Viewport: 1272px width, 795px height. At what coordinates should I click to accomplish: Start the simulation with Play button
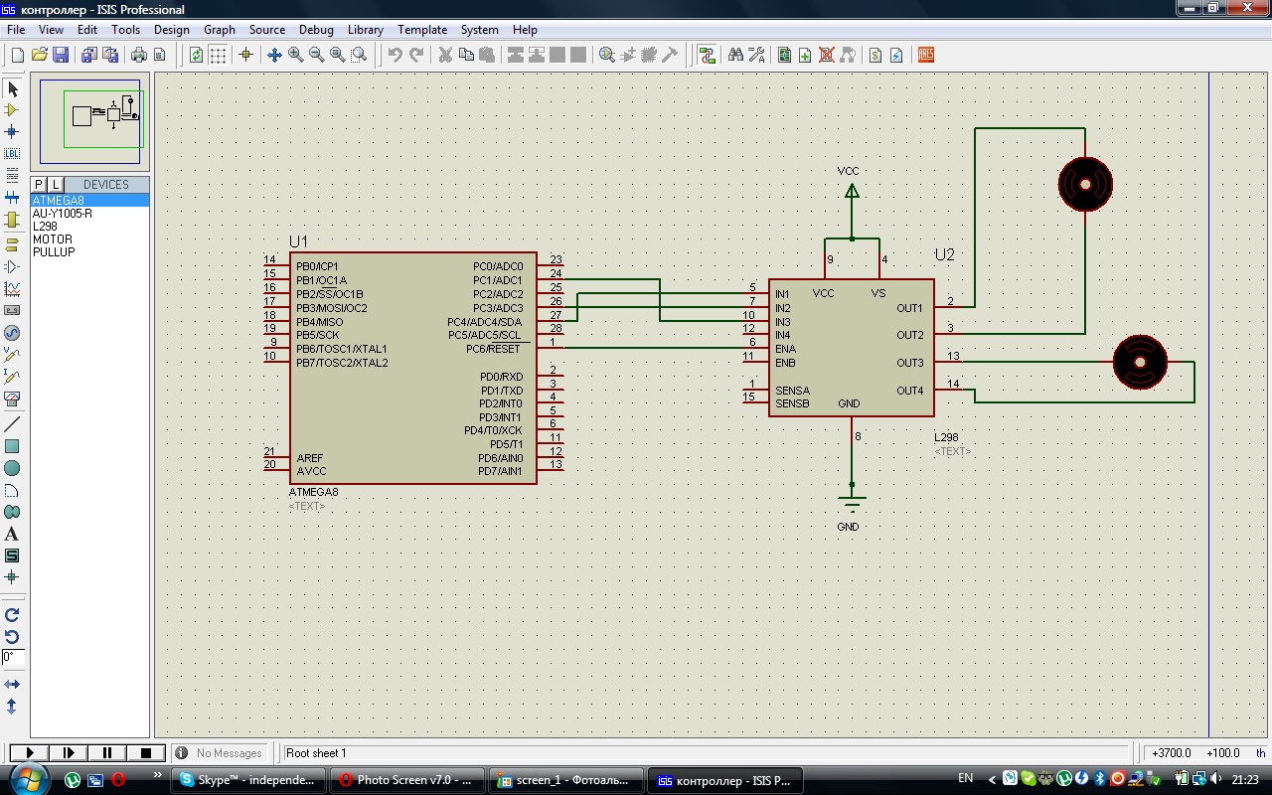30,753
